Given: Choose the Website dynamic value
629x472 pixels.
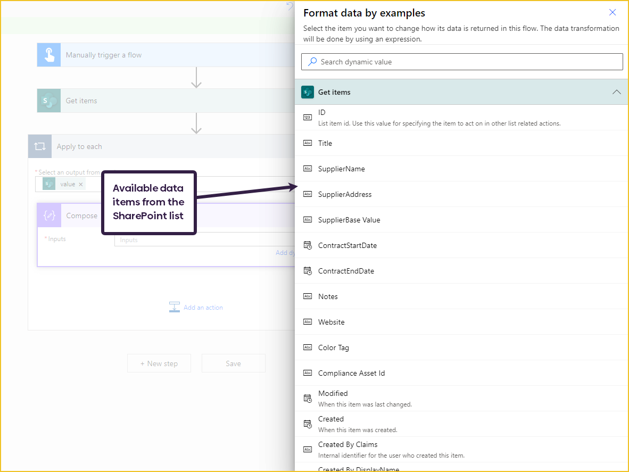Looking at the screenshot, I should pos(461,322).
